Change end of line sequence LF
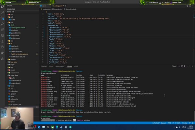The image size is (195, 130). [173, 123]
